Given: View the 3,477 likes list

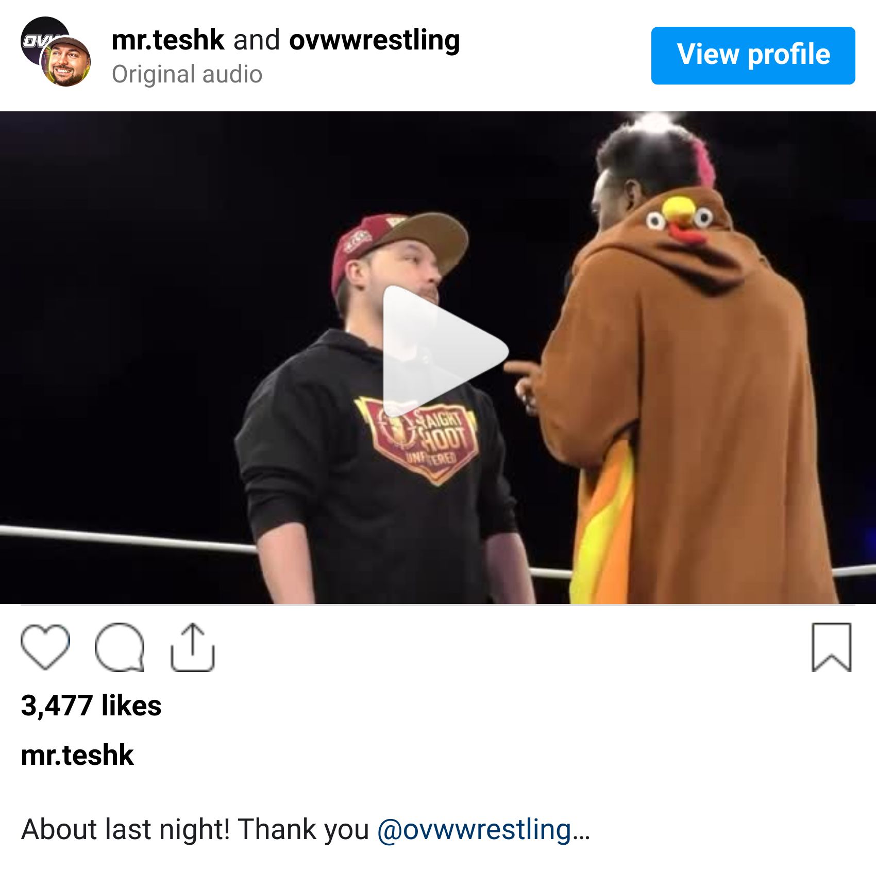Looking at the screenshot, I should [x=91, y=706].
